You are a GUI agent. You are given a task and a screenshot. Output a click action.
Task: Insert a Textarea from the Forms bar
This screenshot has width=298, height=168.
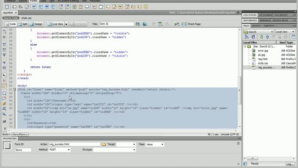point(27,7)
